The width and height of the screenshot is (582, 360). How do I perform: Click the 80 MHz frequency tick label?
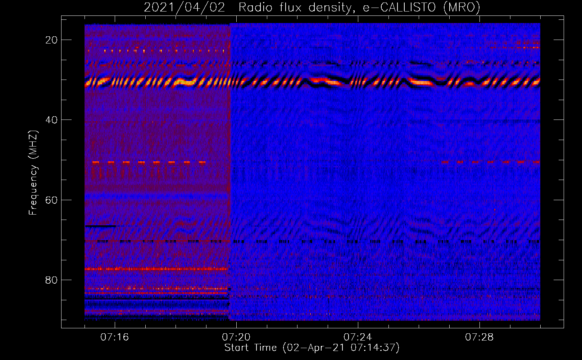(x=51, y=280)
